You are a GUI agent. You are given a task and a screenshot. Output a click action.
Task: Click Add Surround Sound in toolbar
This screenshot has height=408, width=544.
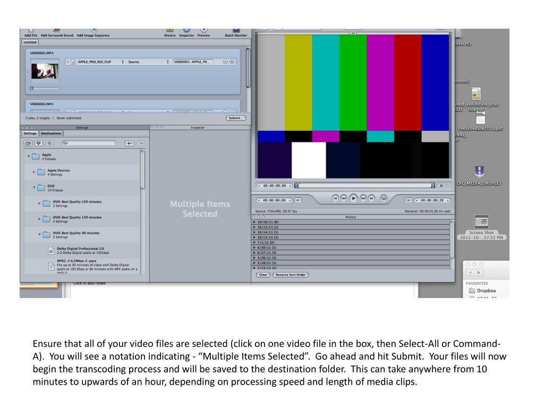tap(57, 33)
